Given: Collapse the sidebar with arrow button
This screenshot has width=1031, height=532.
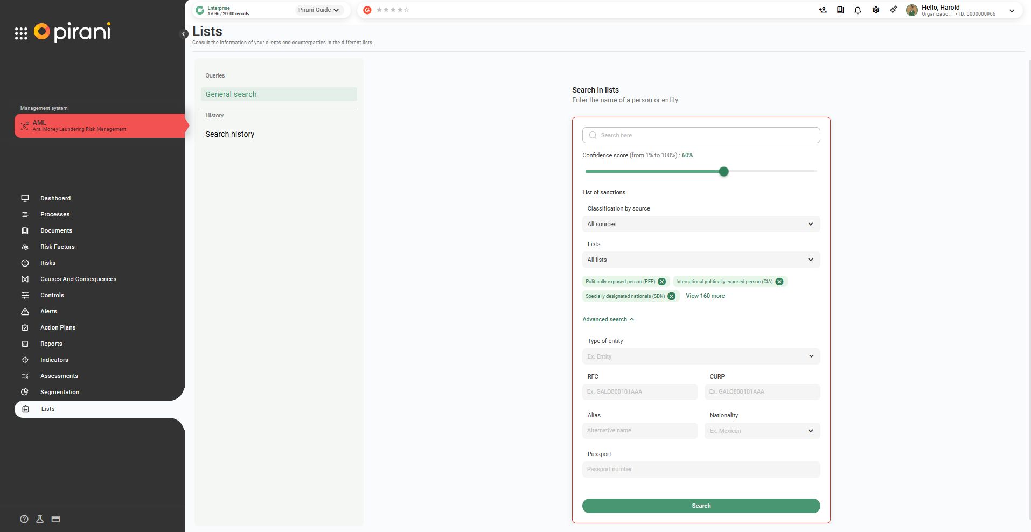Looking at the screenshot, I should coord(184,34).
